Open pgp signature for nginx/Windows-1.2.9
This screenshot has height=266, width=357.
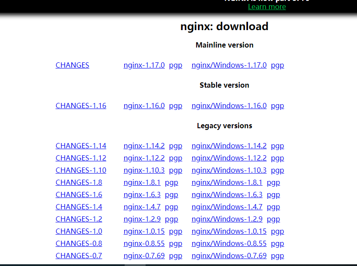click(x=273, y=219)
